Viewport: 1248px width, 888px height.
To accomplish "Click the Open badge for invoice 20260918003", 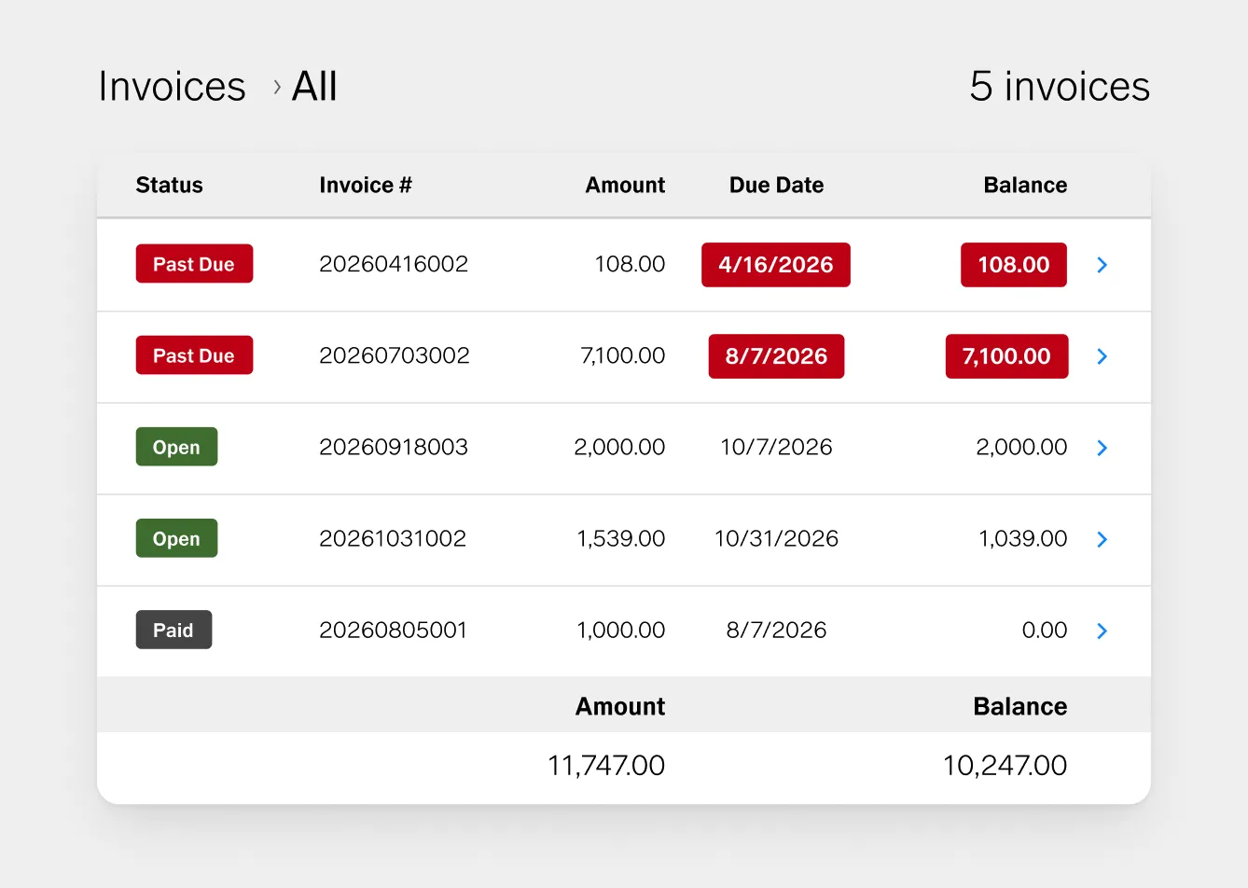I will click(x=176, y=447).
